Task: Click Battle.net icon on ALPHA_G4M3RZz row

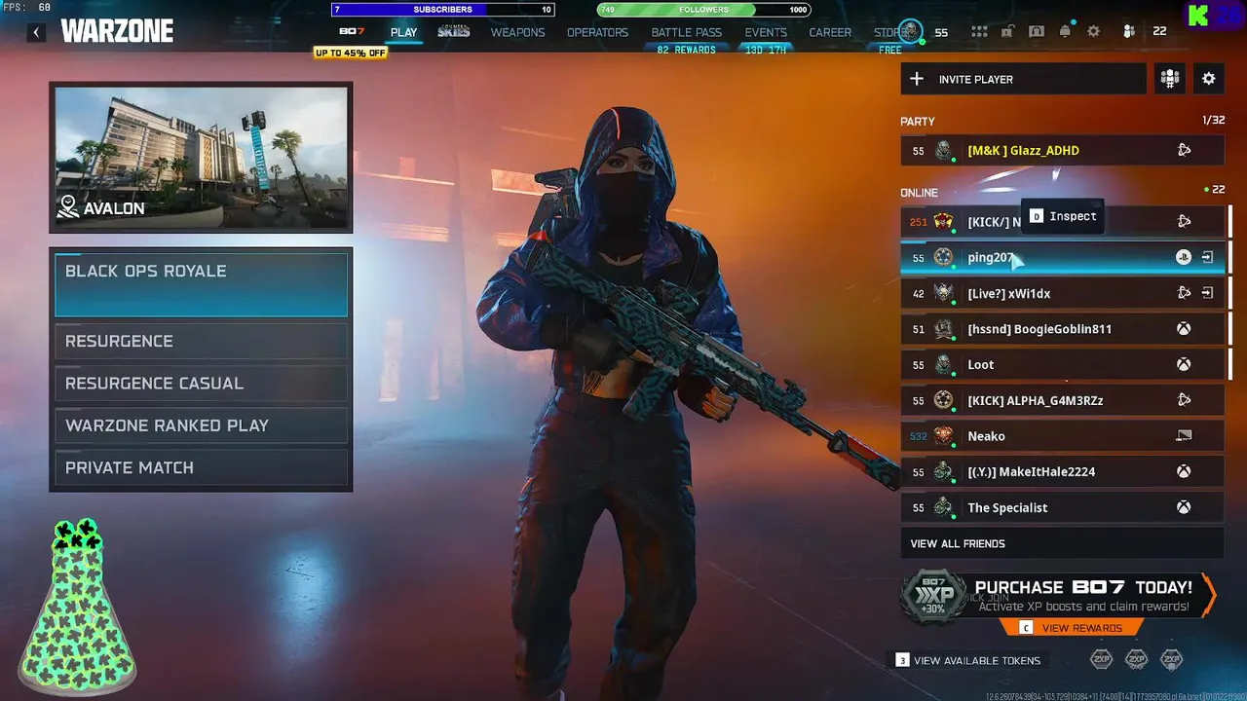Action: coord(1184,399)
